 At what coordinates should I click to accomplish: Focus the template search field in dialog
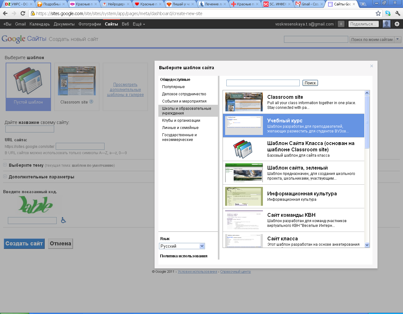pos(263,83)
